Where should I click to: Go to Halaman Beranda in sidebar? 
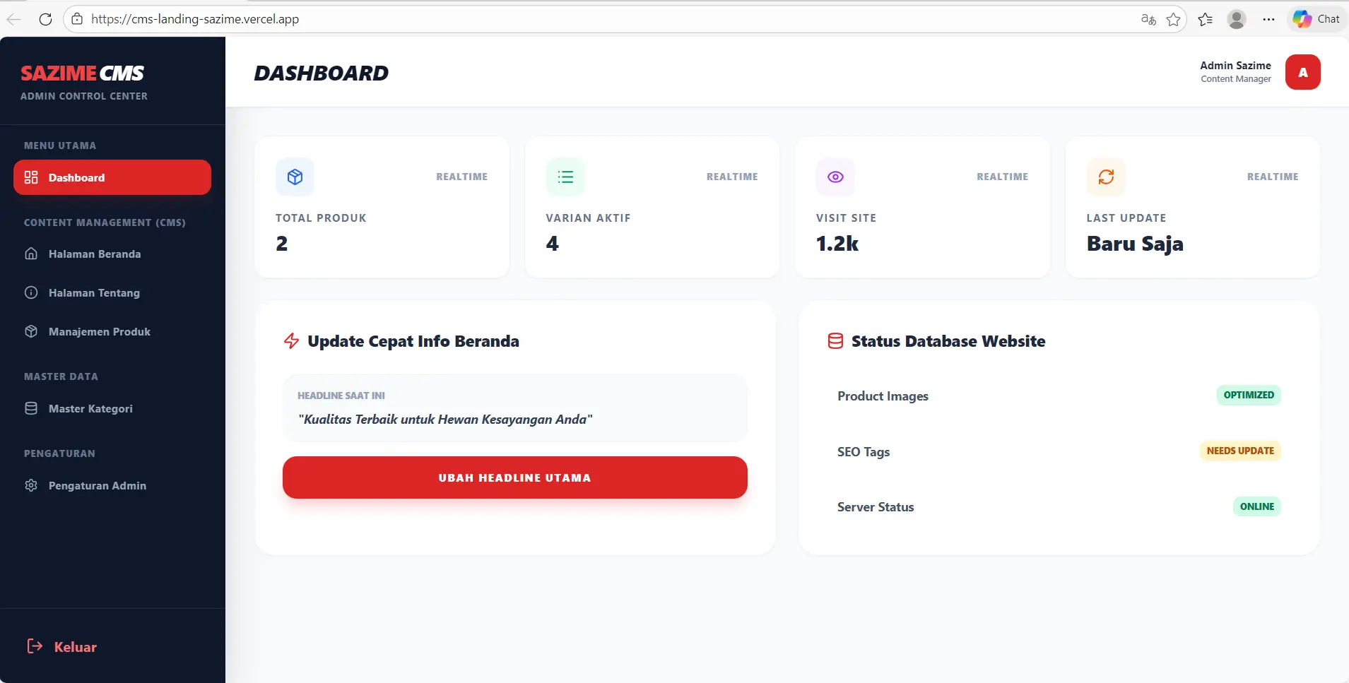click(95, 254)
